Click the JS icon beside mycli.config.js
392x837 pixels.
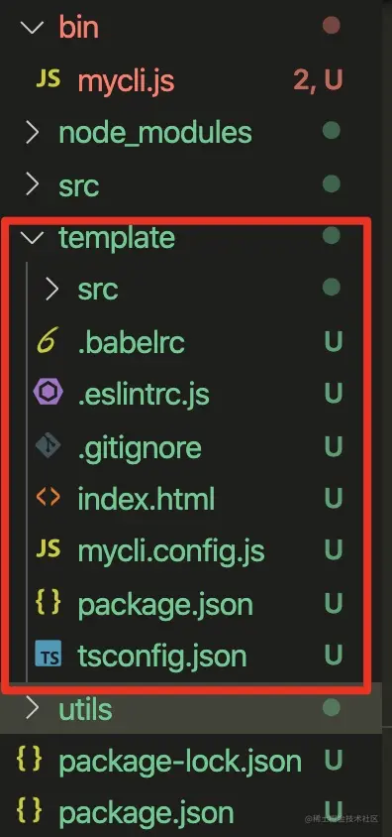point(48,549)
